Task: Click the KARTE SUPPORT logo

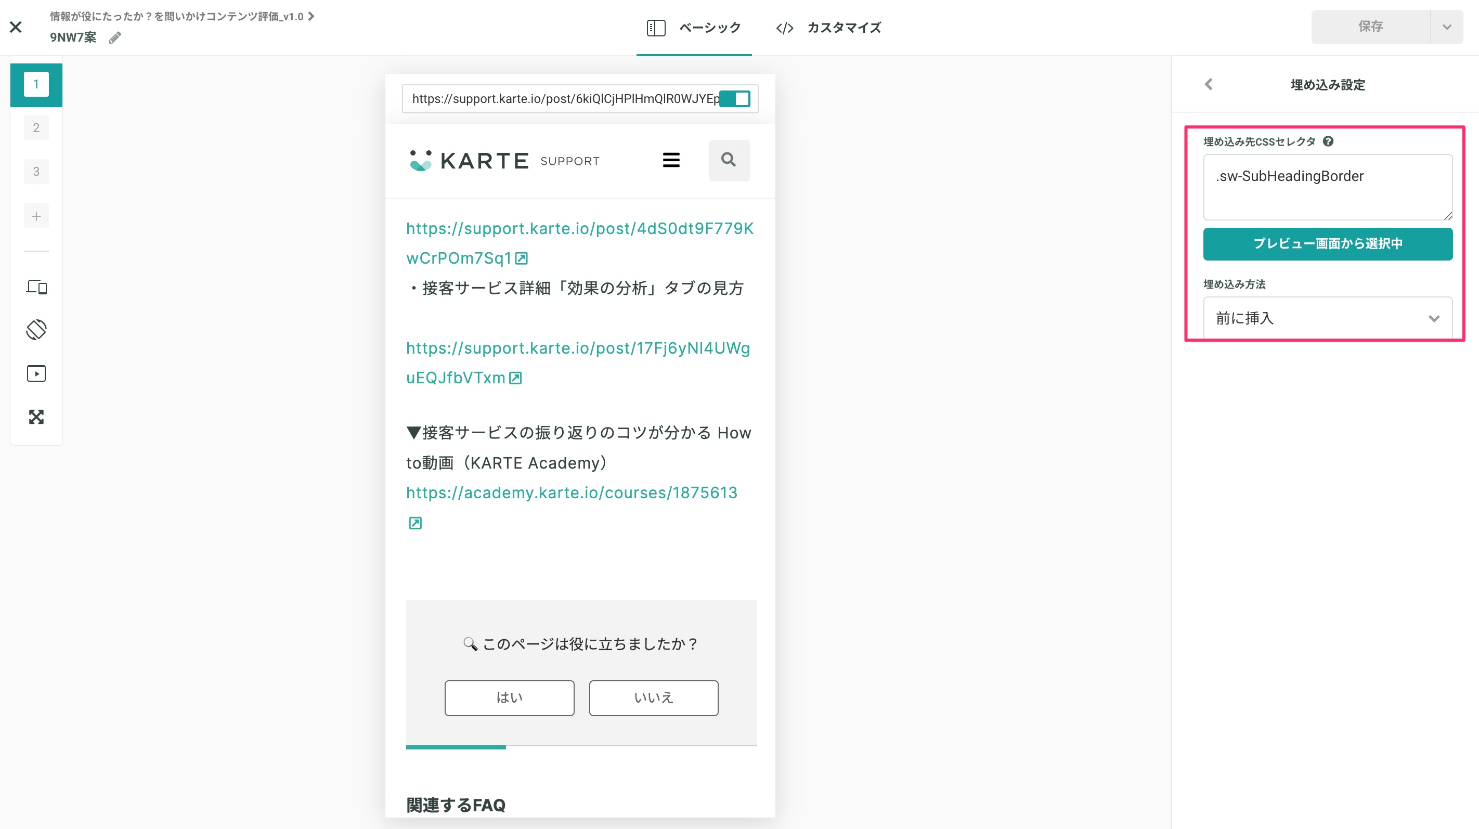Action: [504, 160]
